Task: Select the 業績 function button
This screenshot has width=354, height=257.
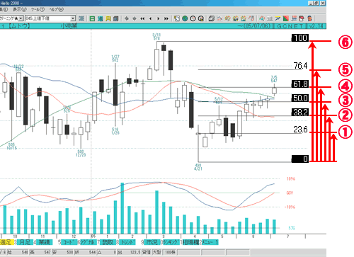Action: [x=44, y=242]
